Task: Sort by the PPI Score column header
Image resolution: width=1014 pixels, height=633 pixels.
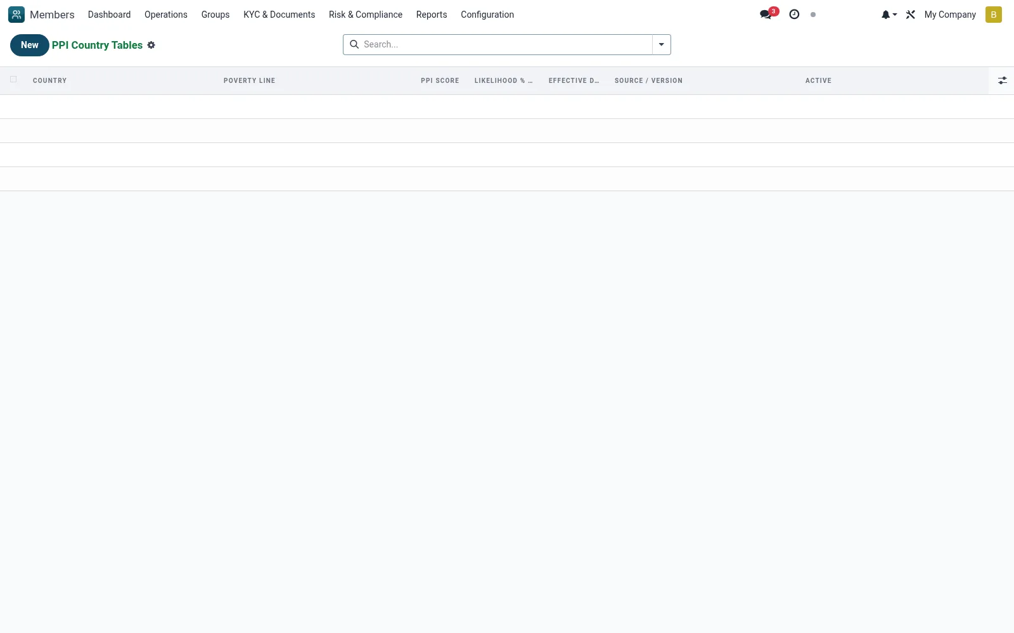Action: [x=440, y=80]
